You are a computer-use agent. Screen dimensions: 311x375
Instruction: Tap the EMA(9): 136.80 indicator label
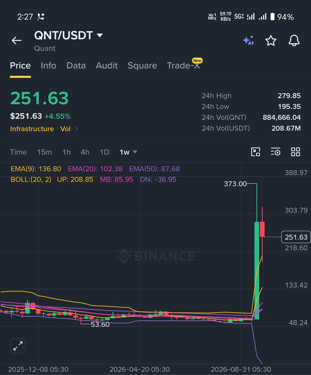pyautogui.click(x=36, y=169)
